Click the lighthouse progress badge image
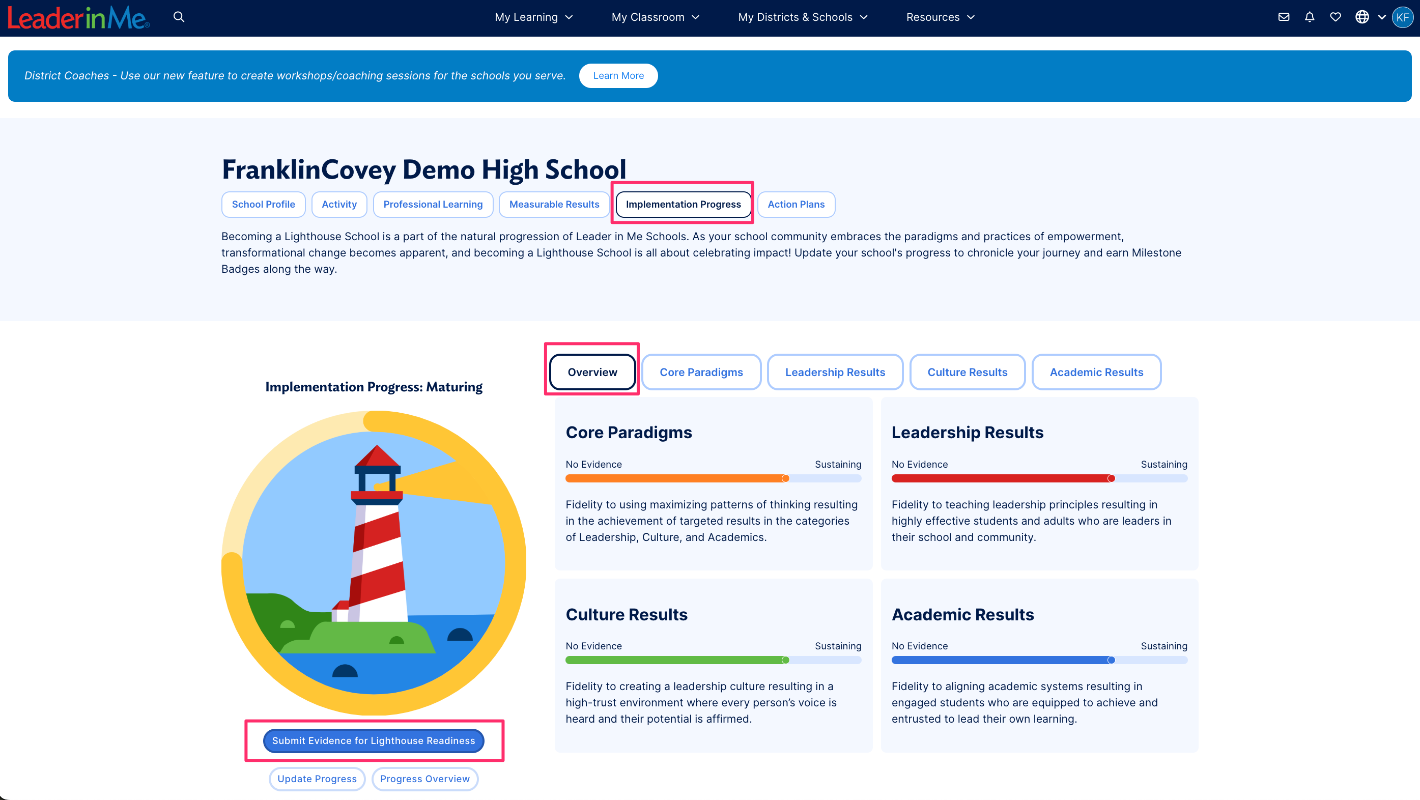 point(374,562)
